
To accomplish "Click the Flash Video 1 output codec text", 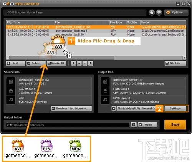I will [x=121, y=89].
